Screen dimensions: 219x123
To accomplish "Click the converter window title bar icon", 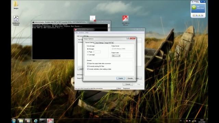I will (76, 30).
